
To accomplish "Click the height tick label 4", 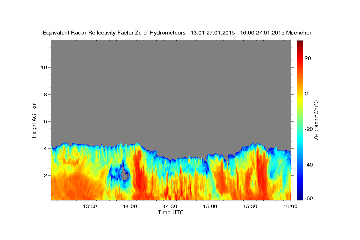I will coord(45,148).
